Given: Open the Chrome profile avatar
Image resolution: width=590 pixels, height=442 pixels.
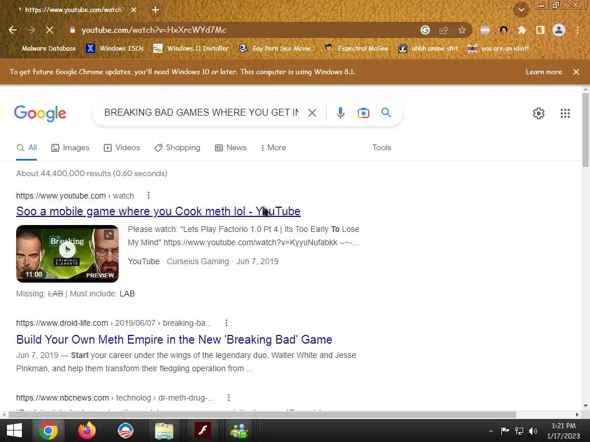Looking at the screenshot, I should coord(559,30).
